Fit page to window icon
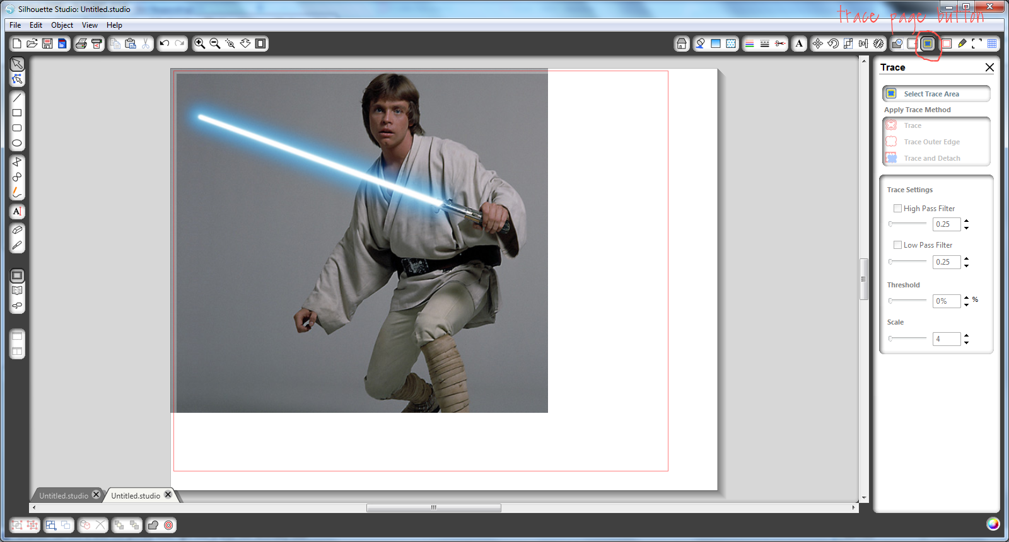 (x=260, y=43)
